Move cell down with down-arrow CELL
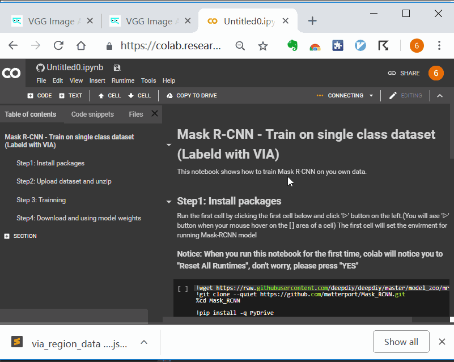Viewport: 454px width, 362px height. (x=139, y=96)
